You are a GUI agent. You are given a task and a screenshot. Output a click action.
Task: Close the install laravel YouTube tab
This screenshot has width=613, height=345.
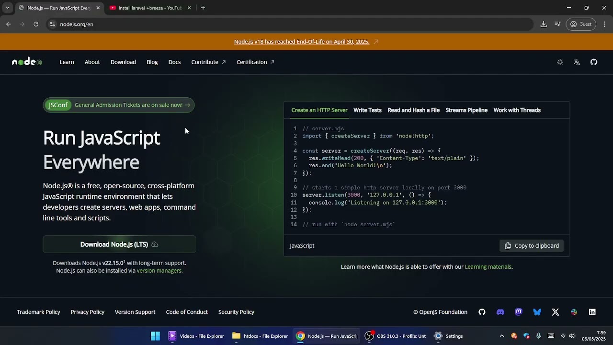click(189, 8)
